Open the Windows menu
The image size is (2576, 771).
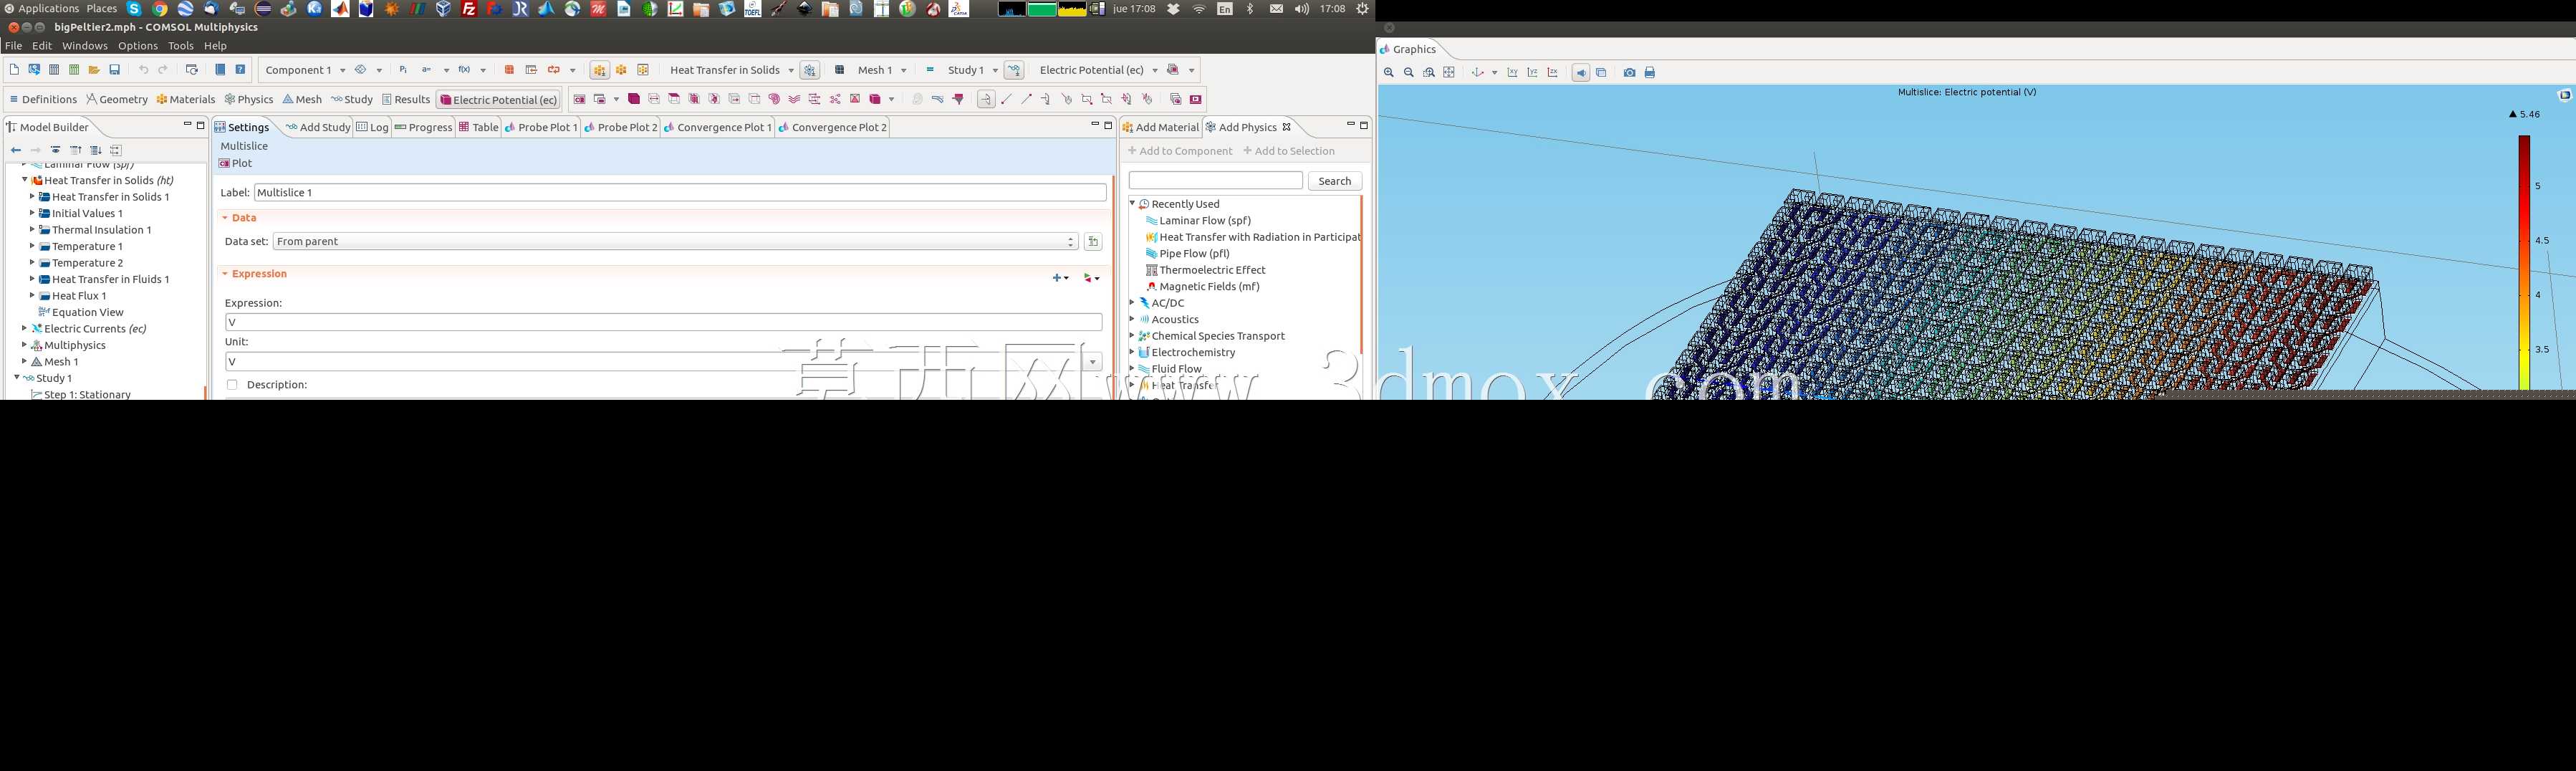pyautogui.click(x=84, y=46)
